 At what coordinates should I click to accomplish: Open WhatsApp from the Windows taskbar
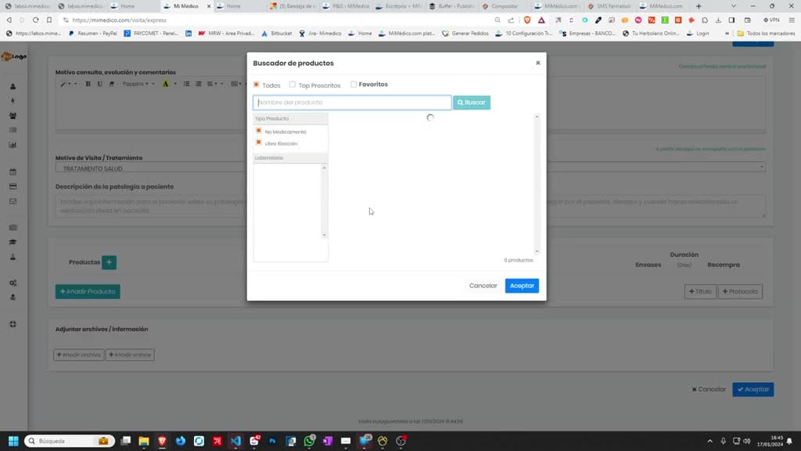(x=309, y=441)
